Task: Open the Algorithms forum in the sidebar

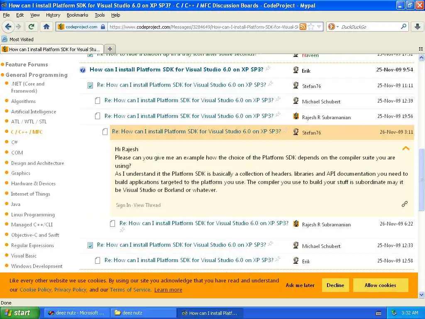Action: [23, 101]
